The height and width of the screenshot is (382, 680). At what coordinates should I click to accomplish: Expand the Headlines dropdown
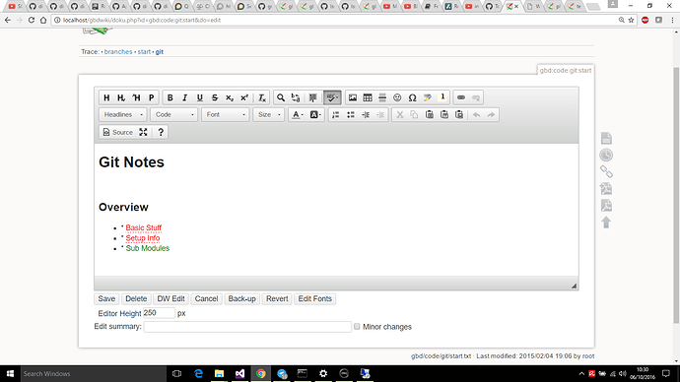[123, 115]
